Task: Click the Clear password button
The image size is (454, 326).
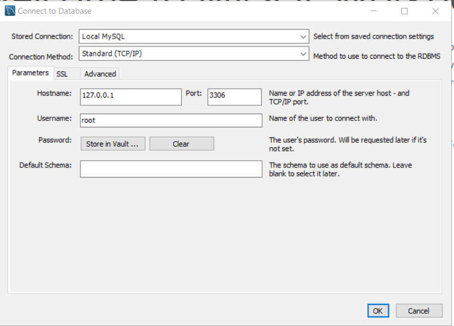Action: tap(181, 144)
